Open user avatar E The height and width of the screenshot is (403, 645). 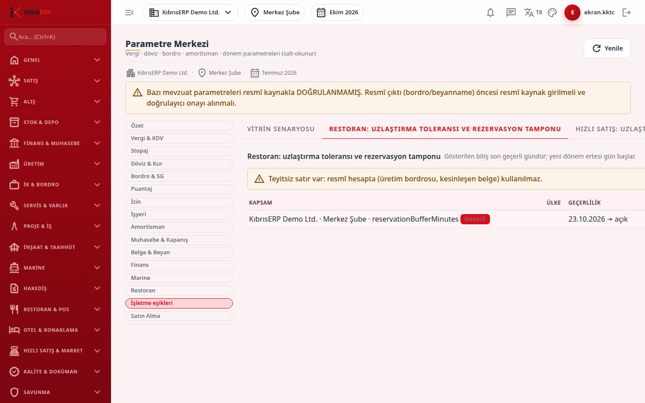572,13
